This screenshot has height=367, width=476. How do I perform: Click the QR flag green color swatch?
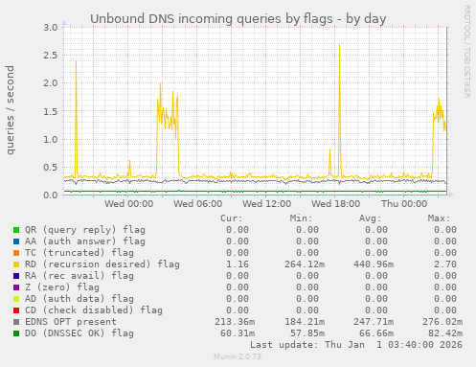click(16, 230)
